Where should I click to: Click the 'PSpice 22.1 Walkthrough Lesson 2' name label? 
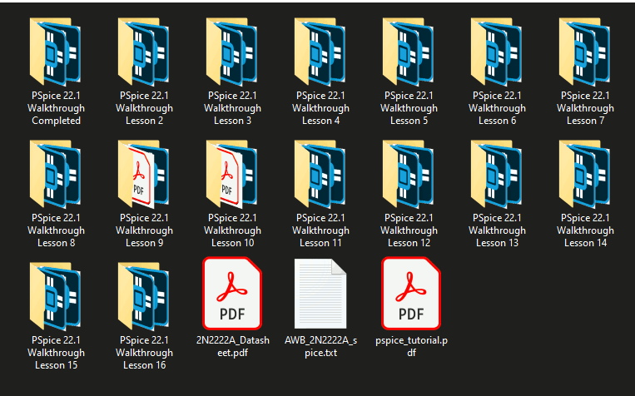pyautogui.click(x=144, y=108)
